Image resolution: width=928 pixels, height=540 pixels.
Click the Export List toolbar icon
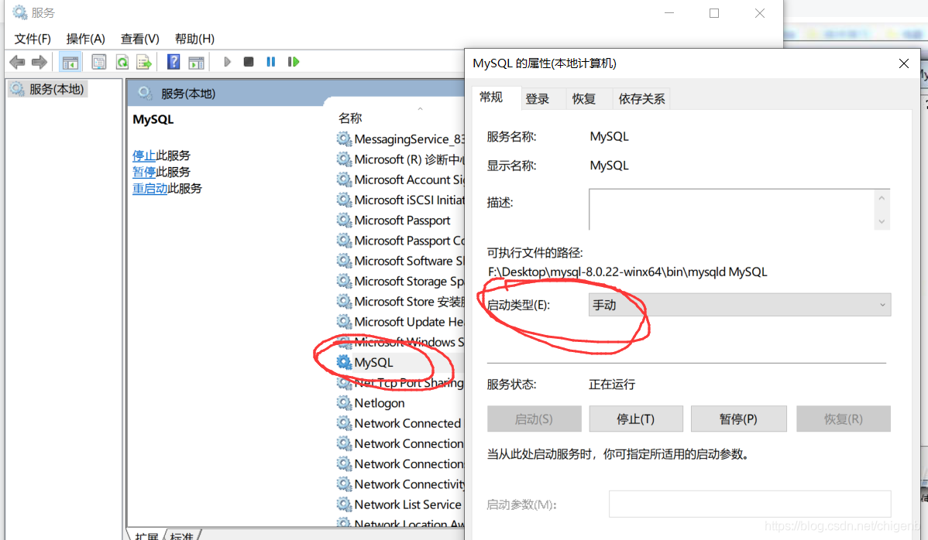tap(144, 61)
